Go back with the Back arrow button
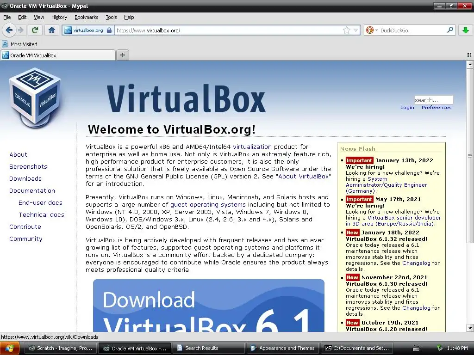474x355 pixels. tap(9, 30)
